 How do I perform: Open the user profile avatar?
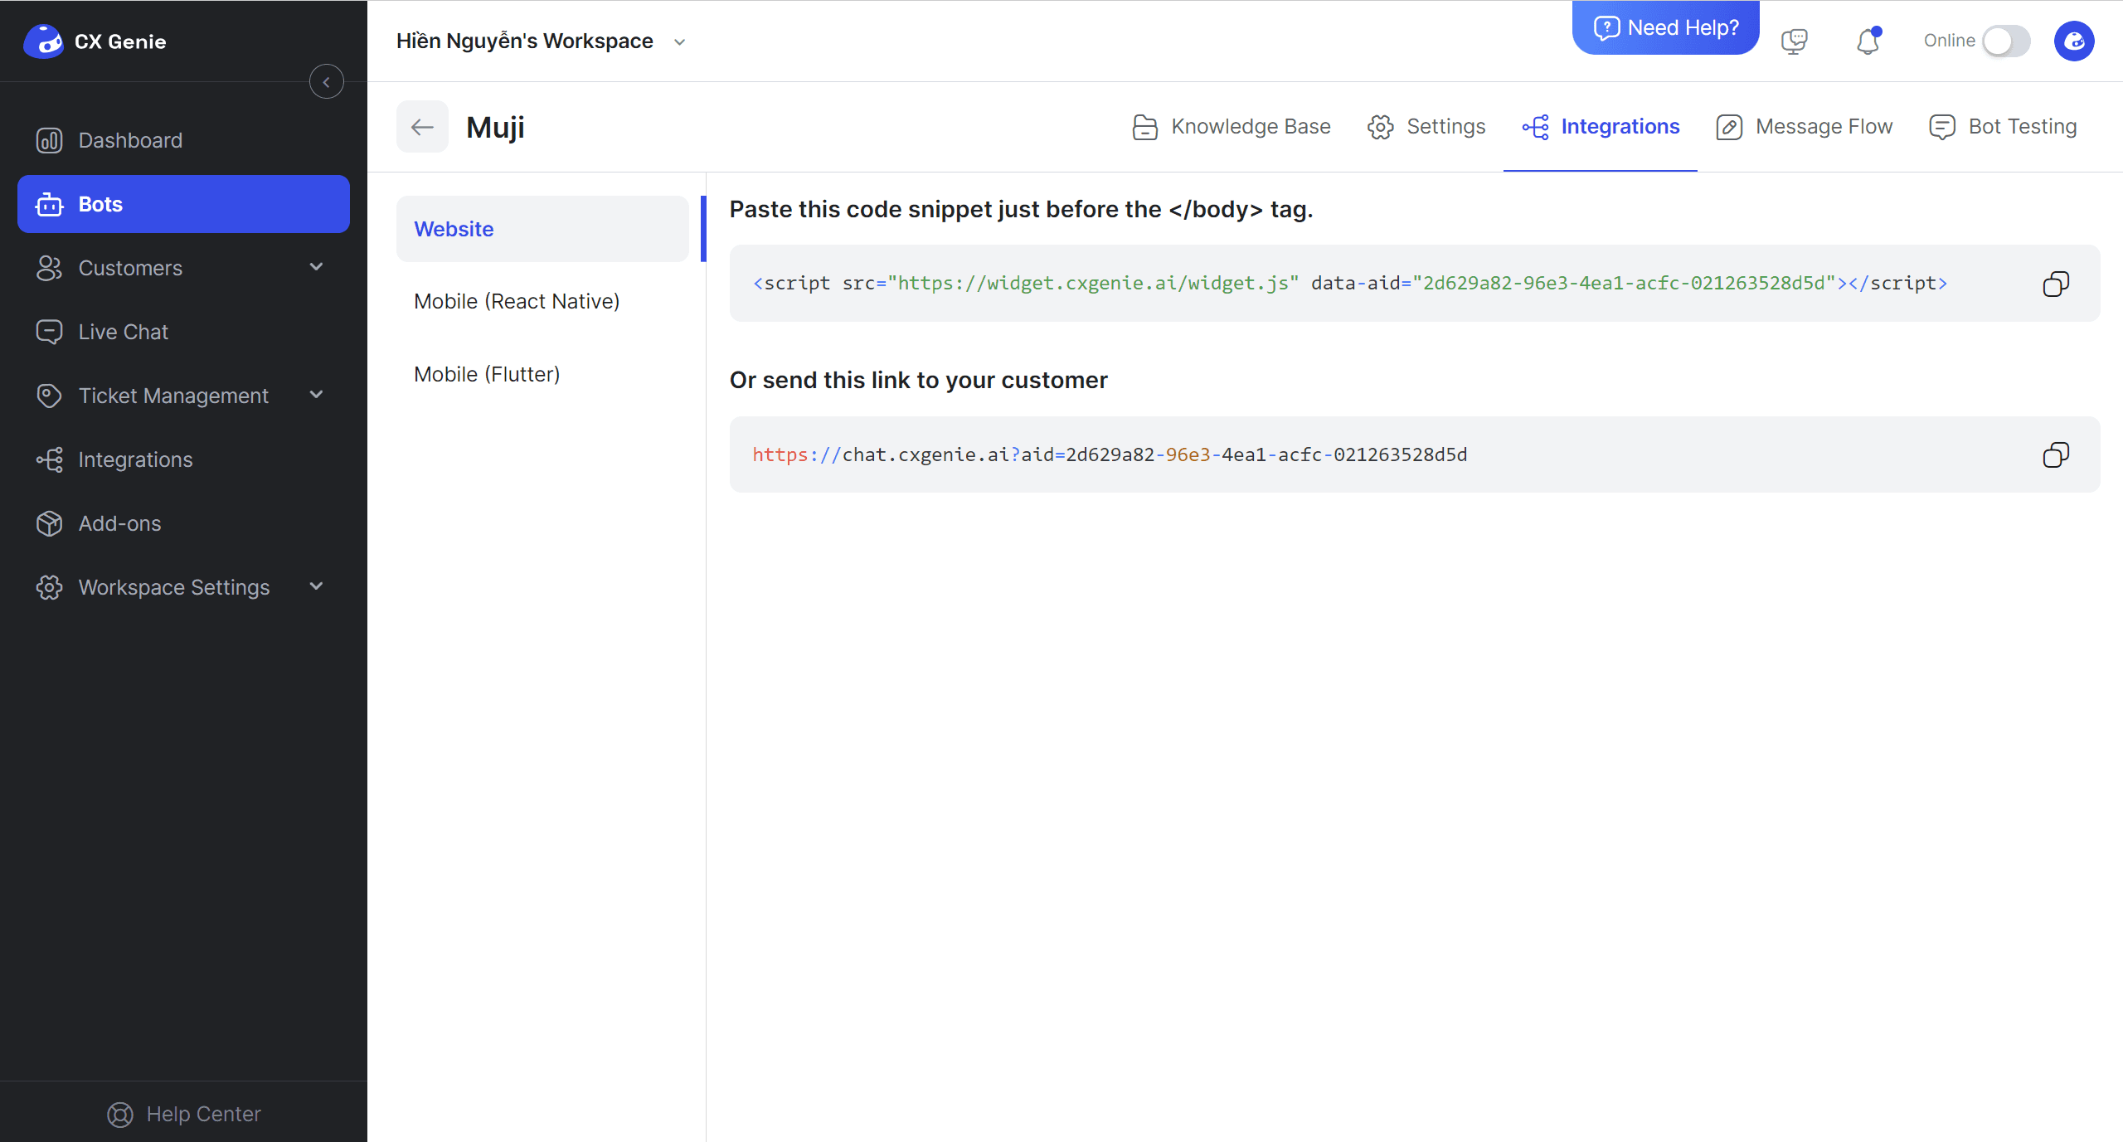pyautogui.click(x=2074, y=41)
